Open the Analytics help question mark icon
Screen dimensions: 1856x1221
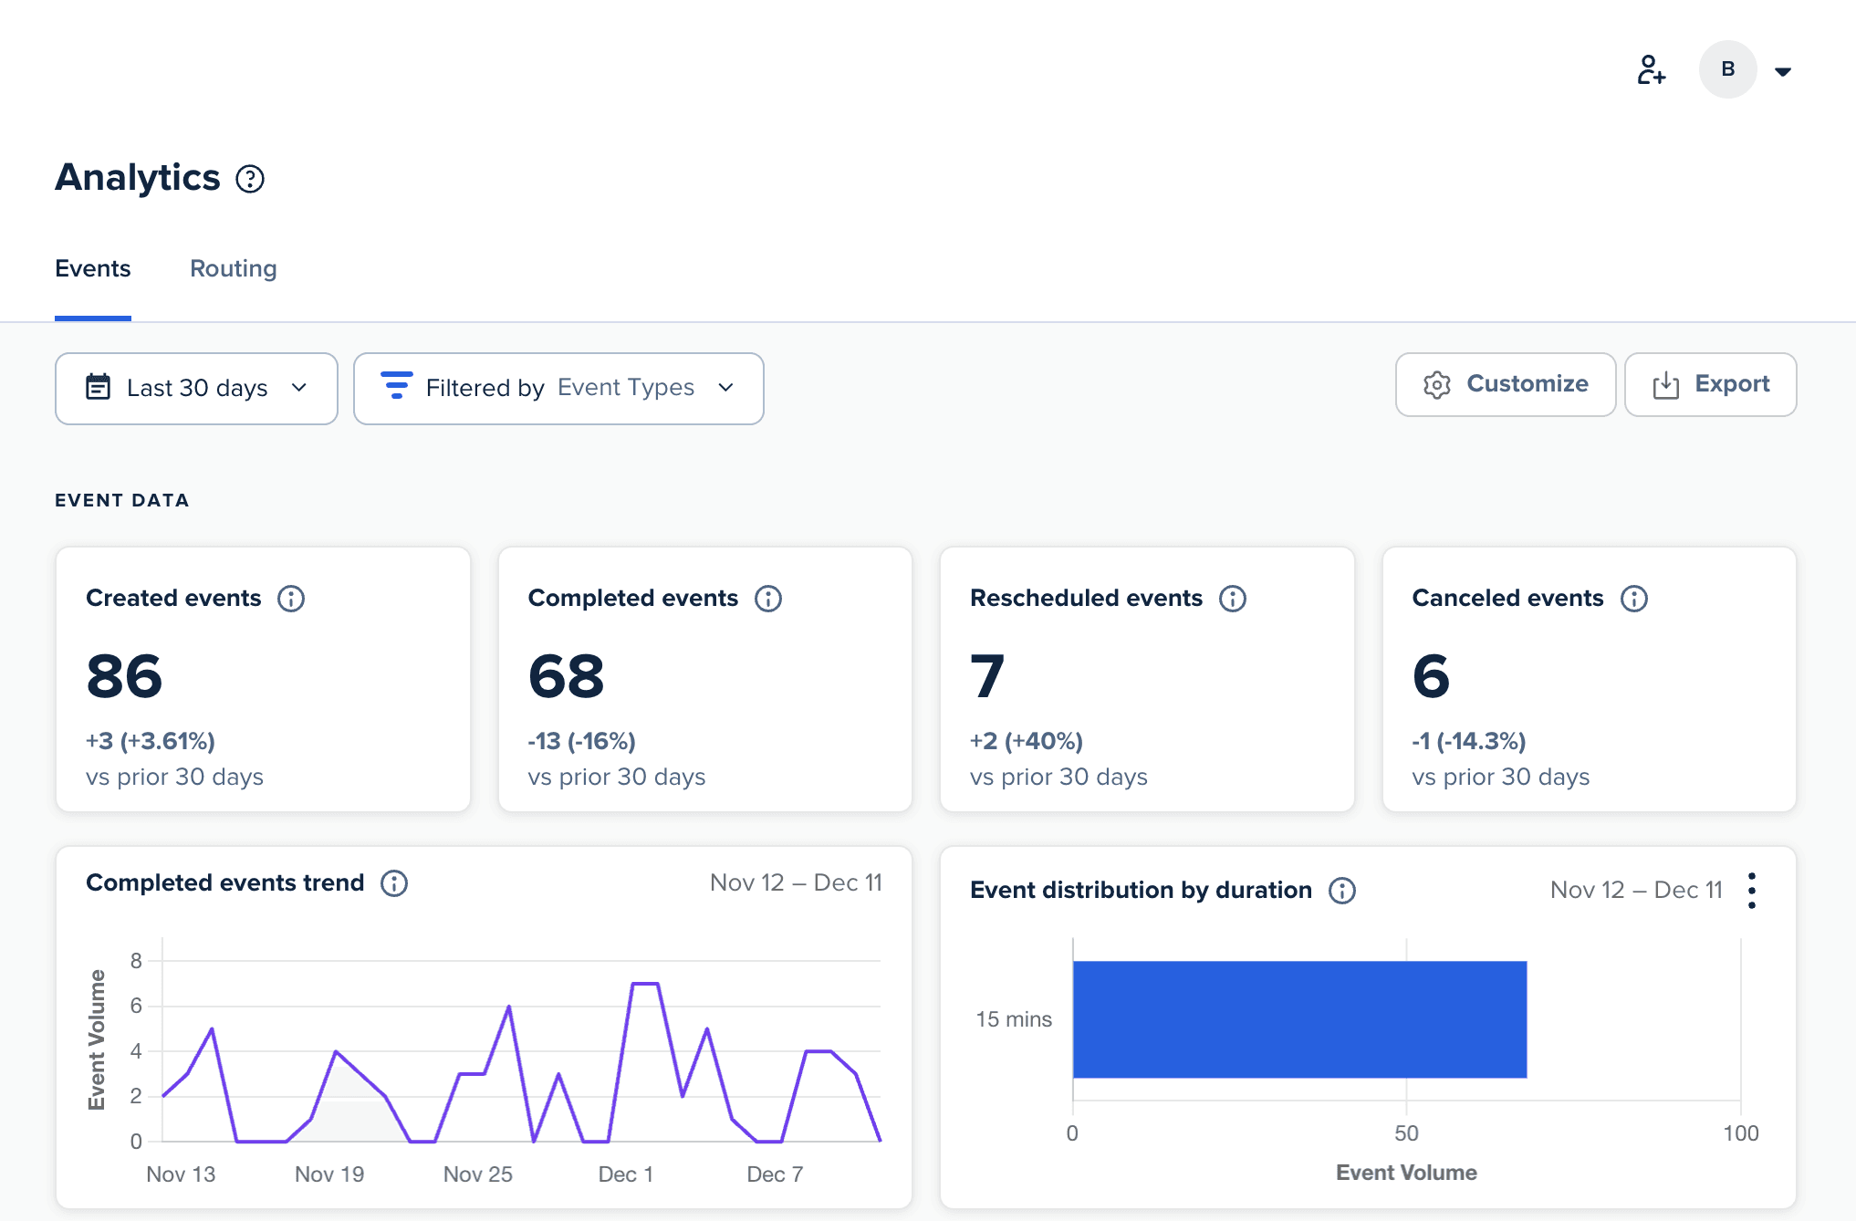coord(250,179)
